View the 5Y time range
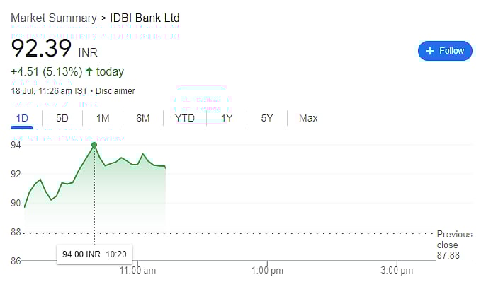The height and width of the screenshot is (294, 486). click(267, 118)
